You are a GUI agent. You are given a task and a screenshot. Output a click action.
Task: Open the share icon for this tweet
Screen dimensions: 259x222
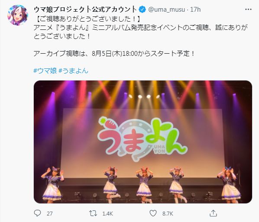tap(213, 213)
